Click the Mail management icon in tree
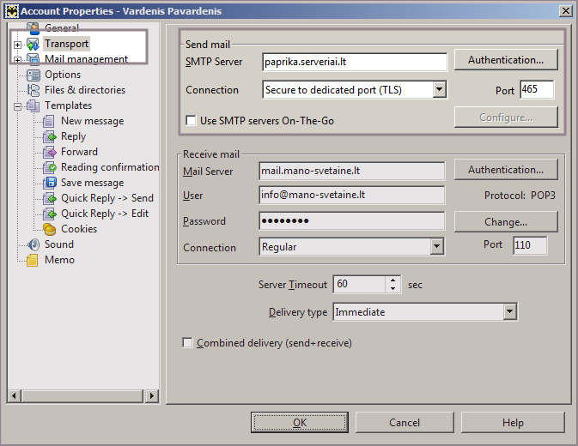The height and width of the screenshot is (446, 578). (x=33, y=59)
